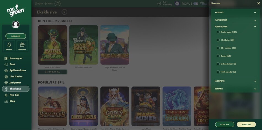Click the crown emblem icon near ROFUS
Viewport: 262px width, 130px height.
(x=177, y=4)
